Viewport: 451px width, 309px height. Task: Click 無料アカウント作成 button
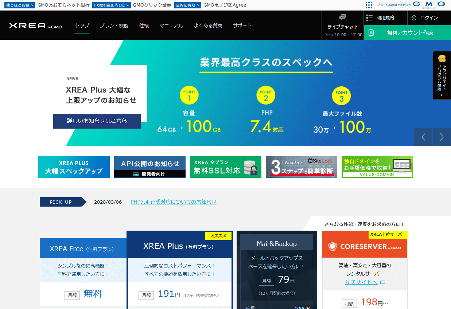pos(407,32)
